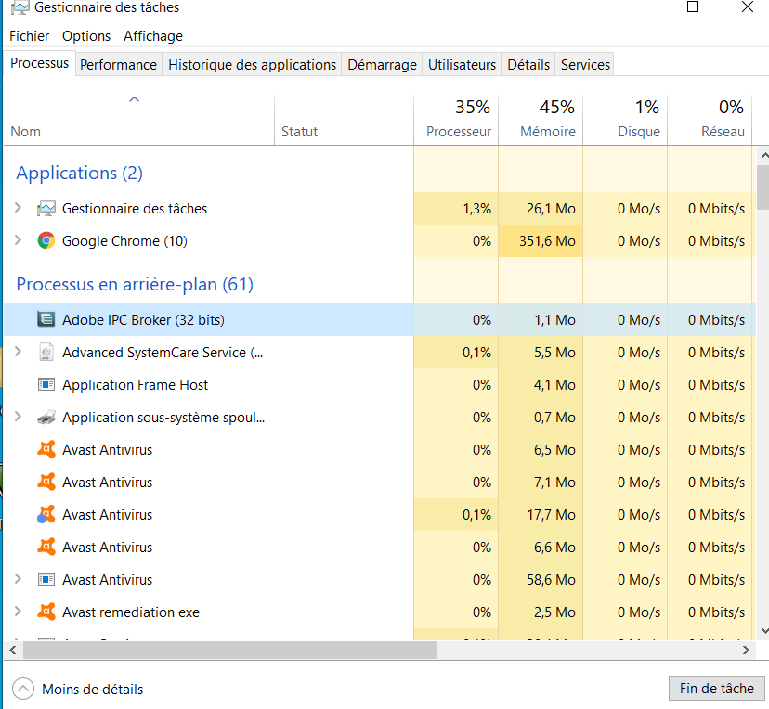Click Moins de détails link
This screenshot has height=709, width=769.
(x=93, y=690)
